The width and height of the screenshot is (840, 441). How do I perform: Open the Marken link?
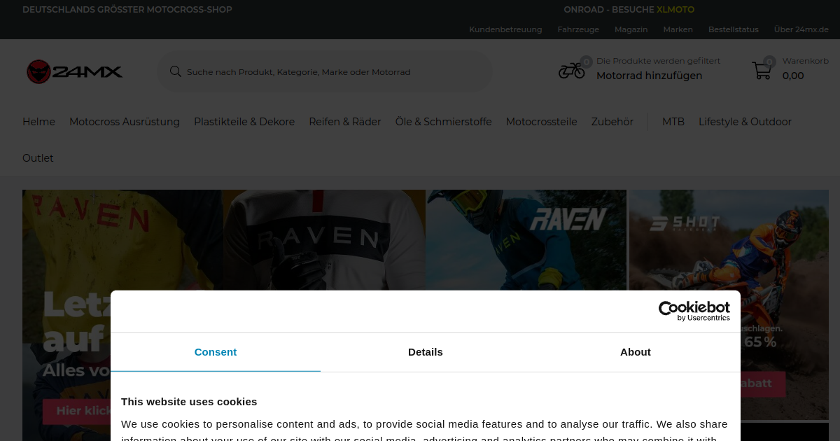pos(678,29)
